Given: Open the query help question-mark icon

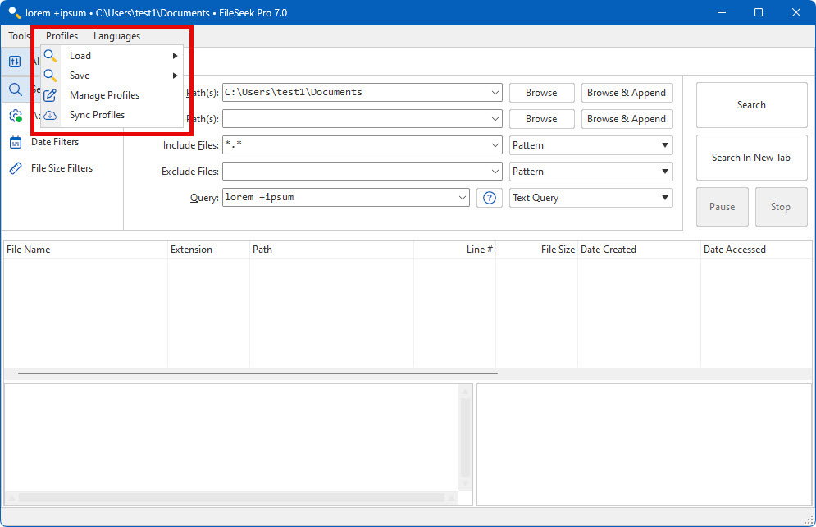Looking at the screenshot, I should pyautogui.click(x=489, y=198).
